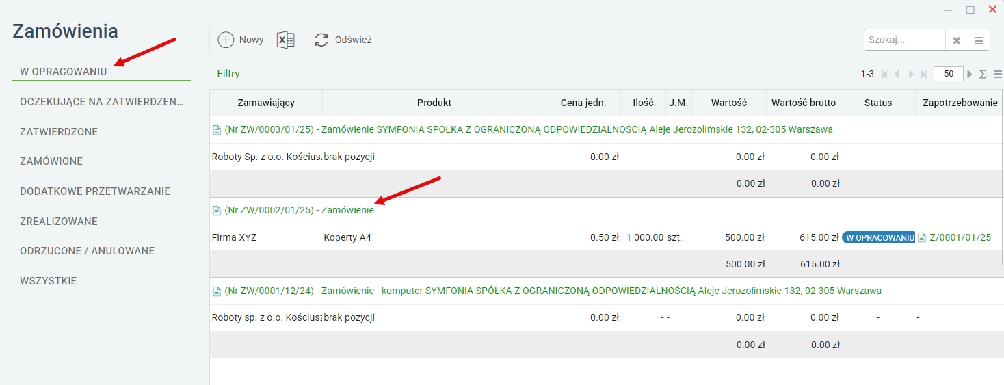The width and height of the screenshot is (1004, 385).
Task: Sort by J.M. column header
Action: (678, 103)
